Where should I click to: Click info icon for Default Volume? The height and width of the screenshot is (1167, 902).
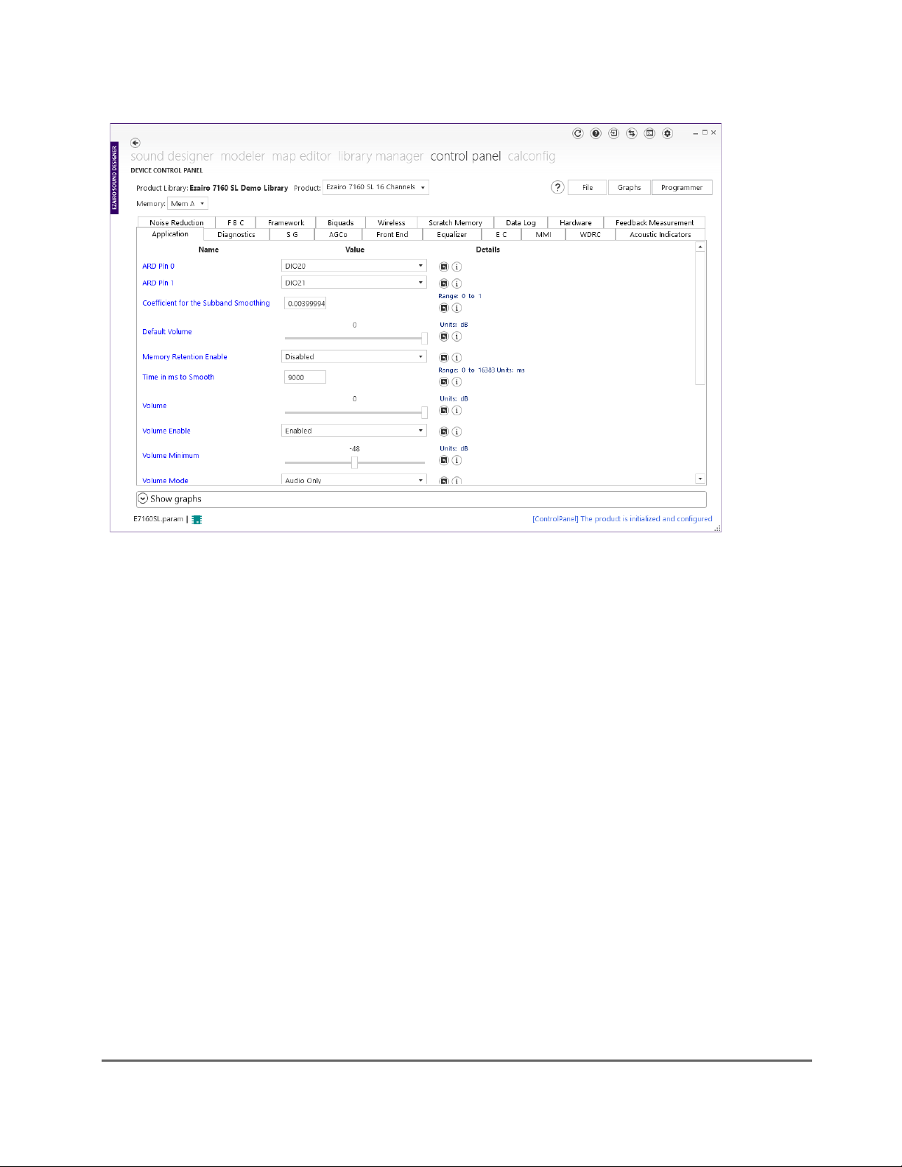pyautogui.click(x=457, y=336)
